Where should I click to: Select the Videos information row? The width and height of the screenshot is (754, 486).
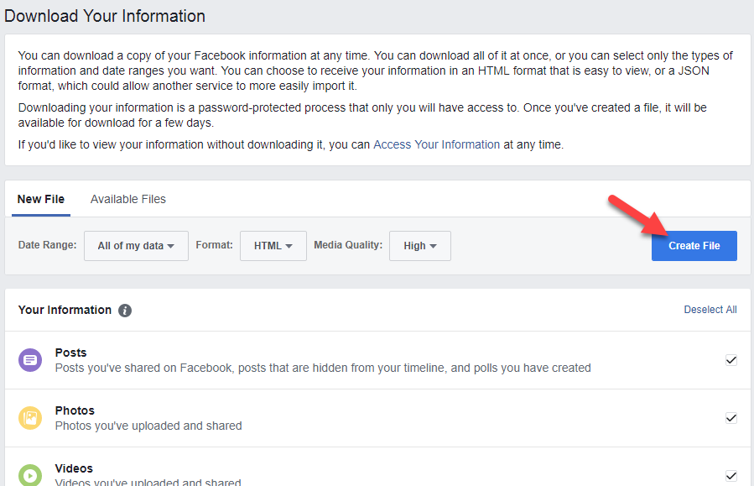click(335, 472)
